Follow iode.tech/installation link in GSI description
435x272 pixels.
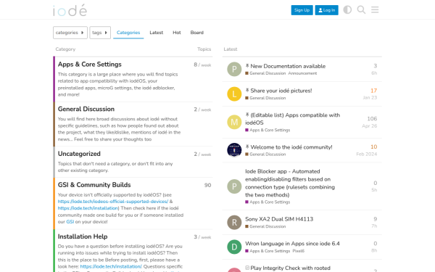(88, 208)
